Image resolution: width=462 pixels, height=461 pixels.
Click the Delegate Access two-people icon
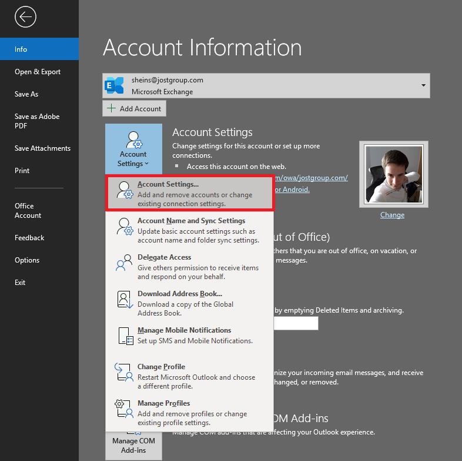124,263
